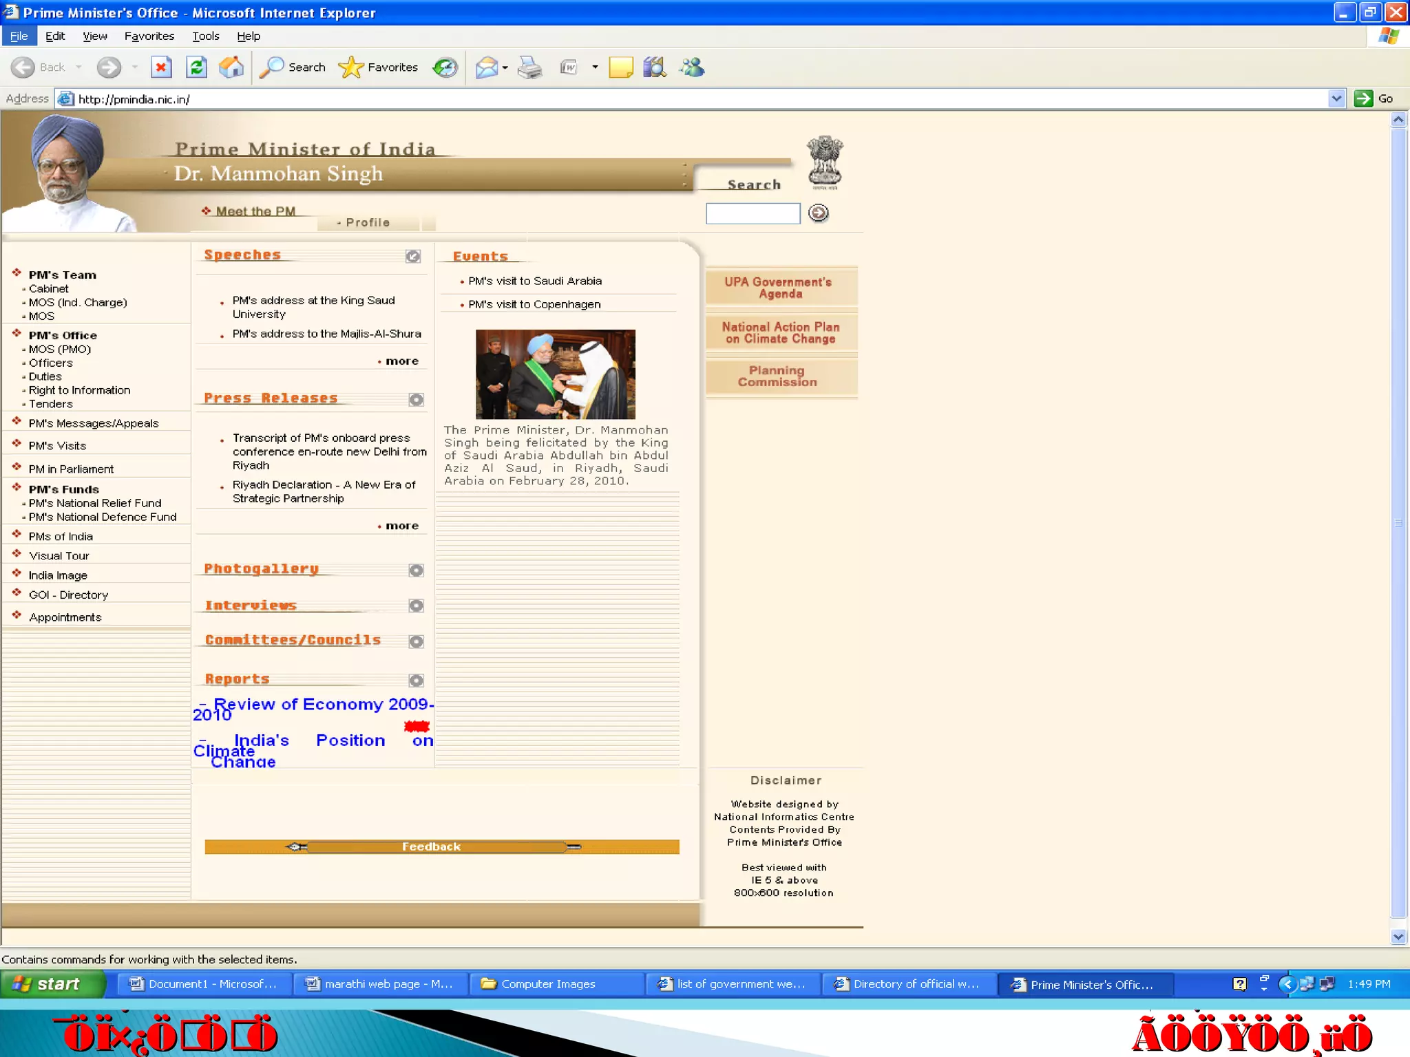
Task: Open the History toolbar icon
Action: click(x=445, y=67)
